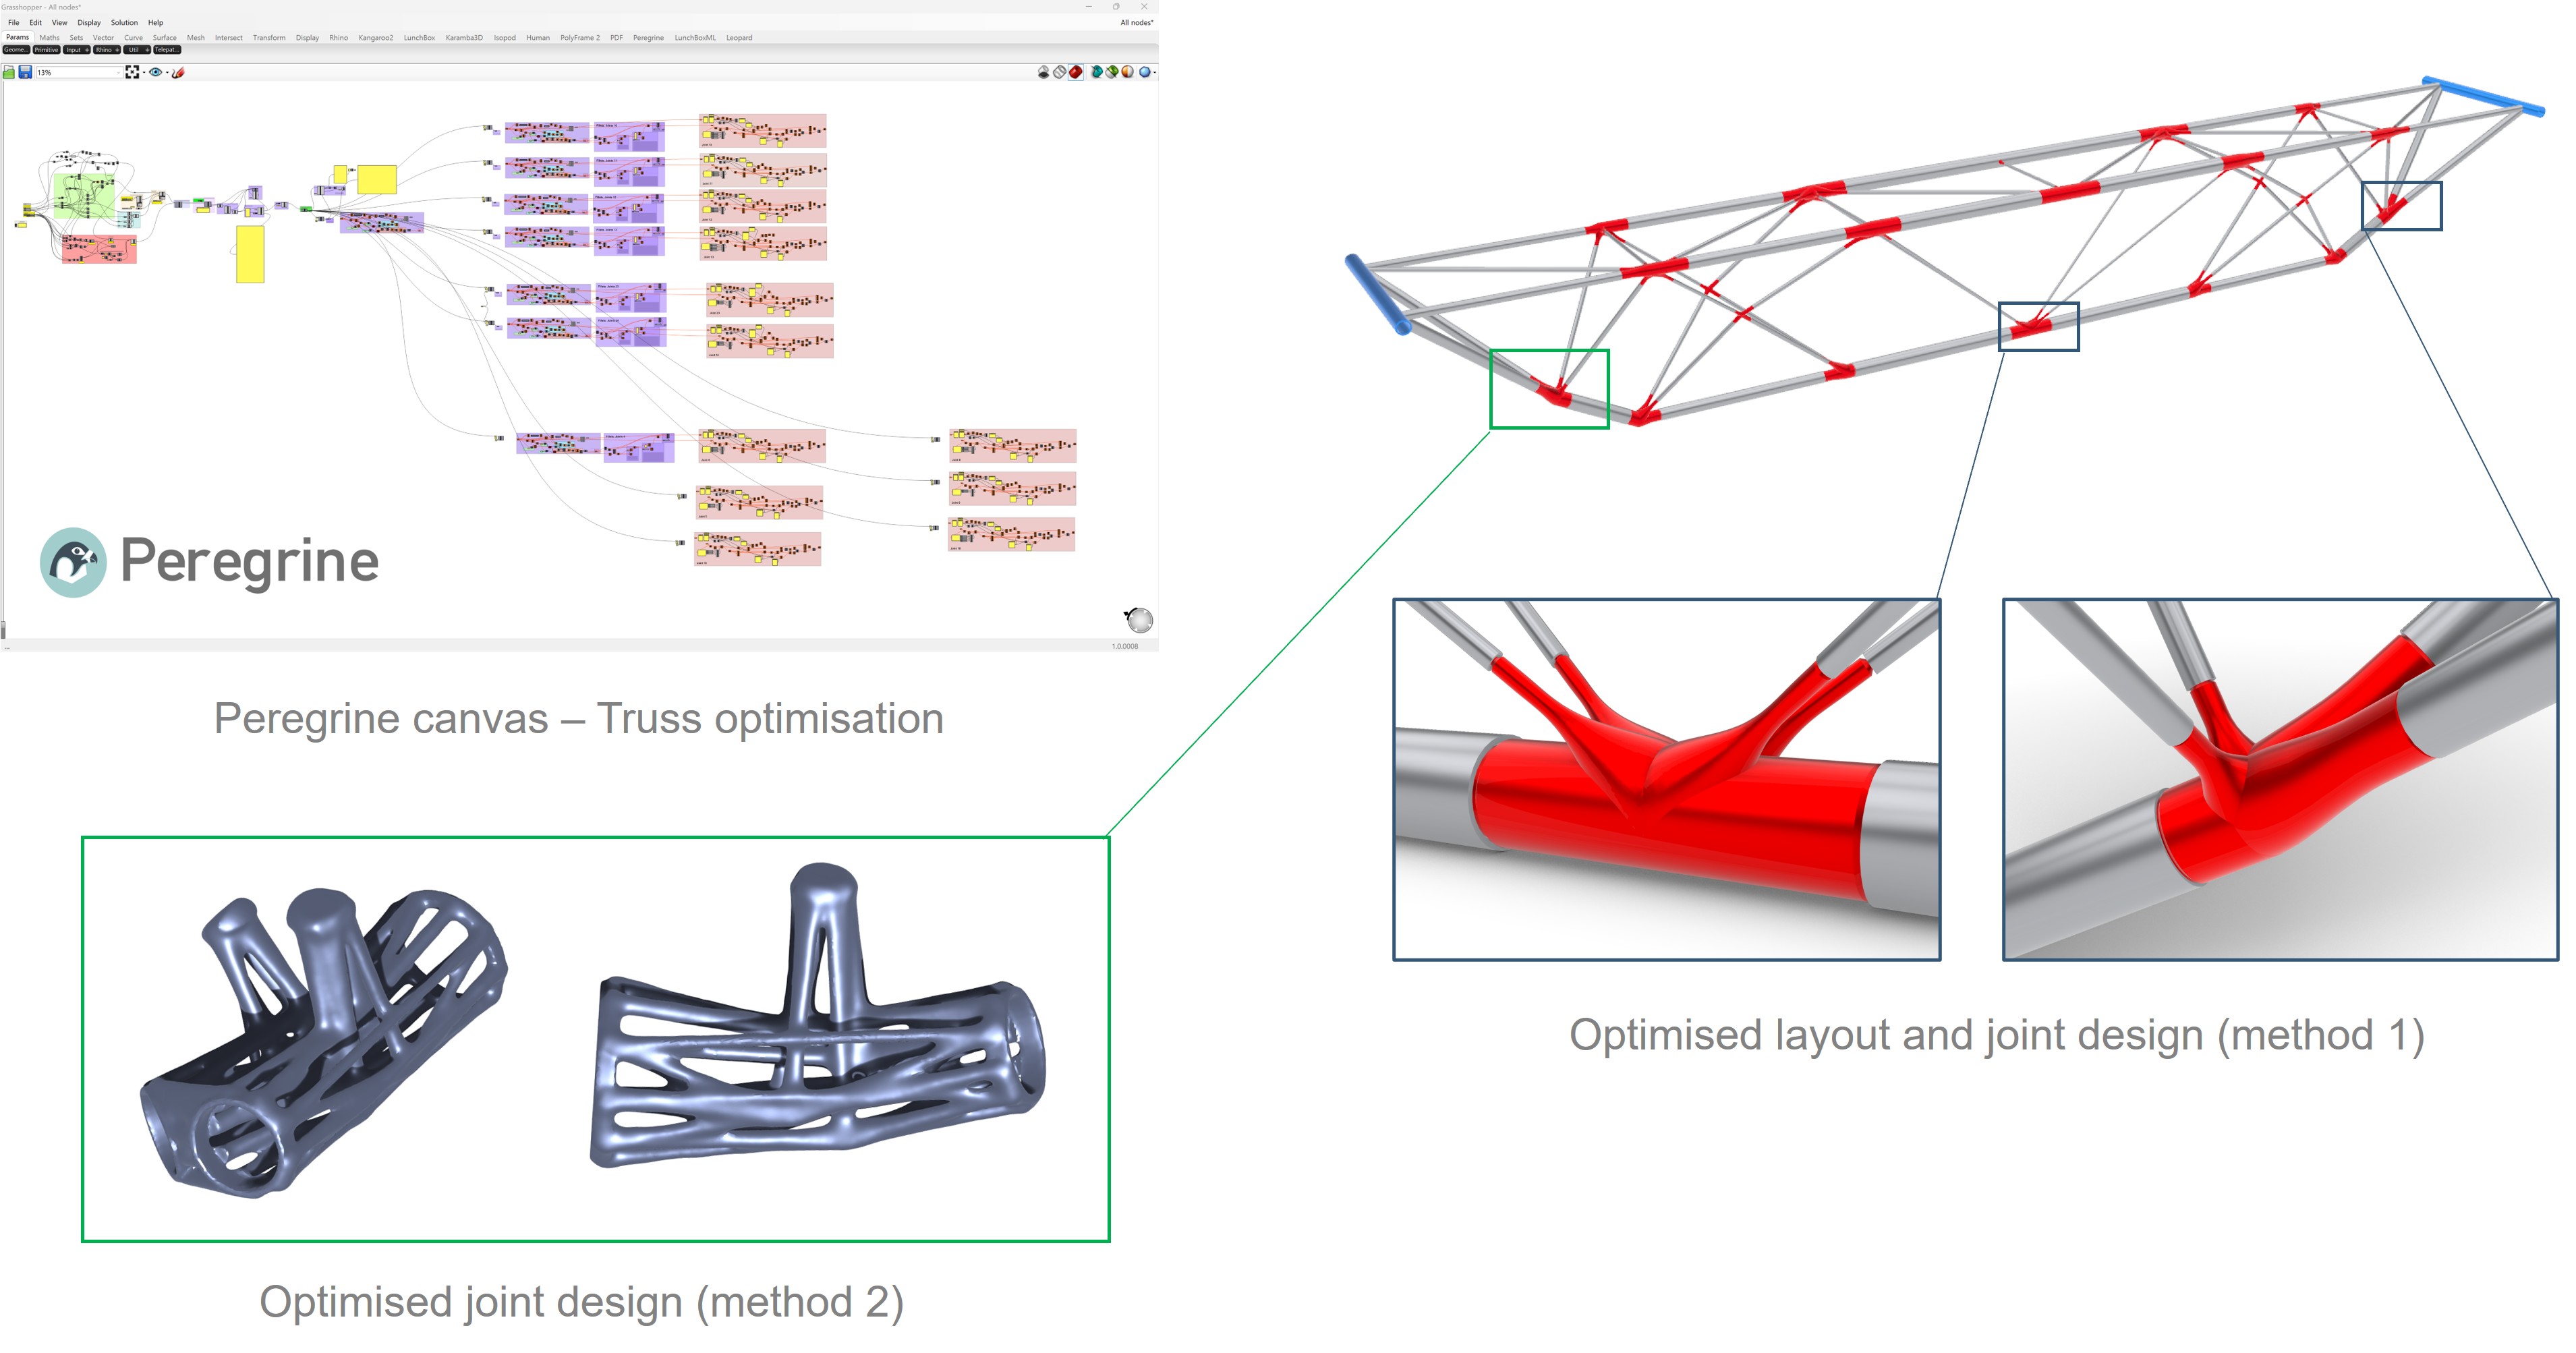Open a file using the green folder icon
The width and height of the screenshot is (2576, 1353).
(9, 71)
